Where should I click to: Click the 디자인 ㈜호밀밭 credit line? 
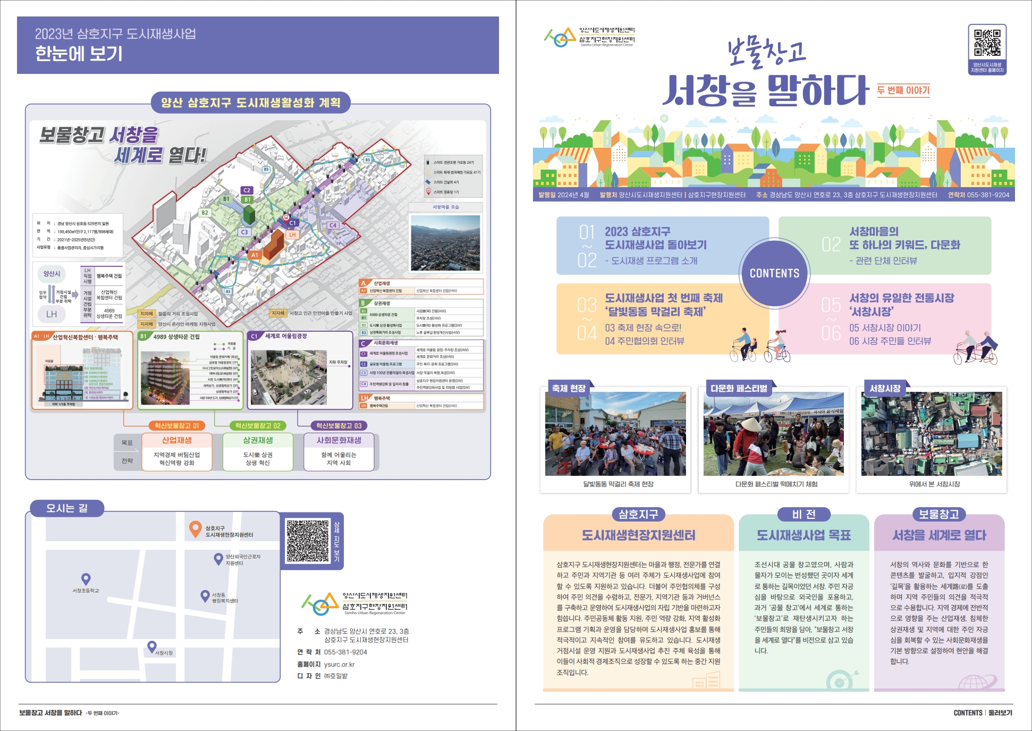coord(322,676)
